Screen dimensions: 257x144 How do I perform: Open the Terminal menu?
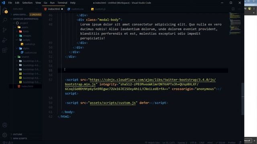point(62,3)
